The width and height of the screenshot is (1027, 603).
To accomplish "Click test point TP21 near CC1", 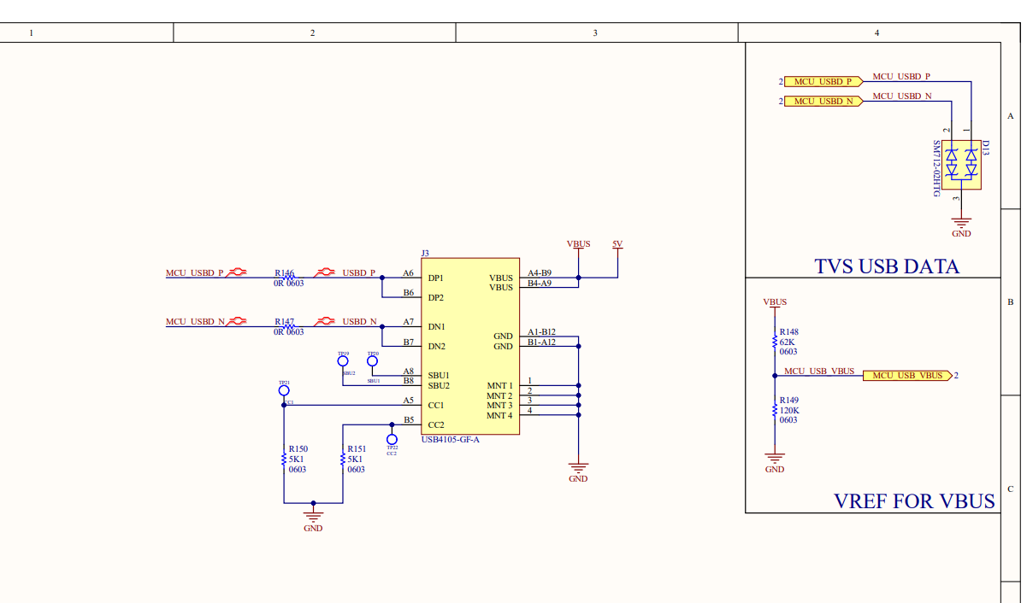I will [282, 389].
